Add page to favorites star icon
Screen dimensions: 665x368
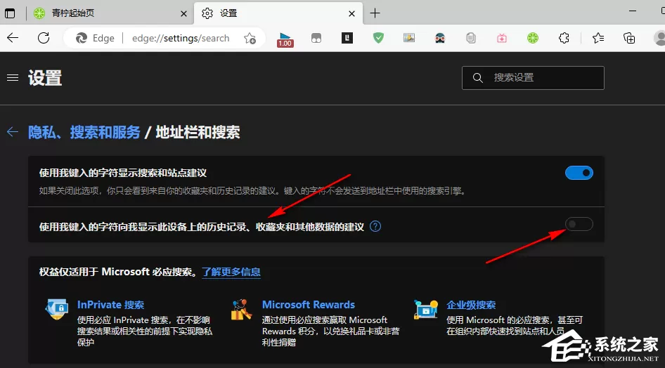[x=250, y=38]
